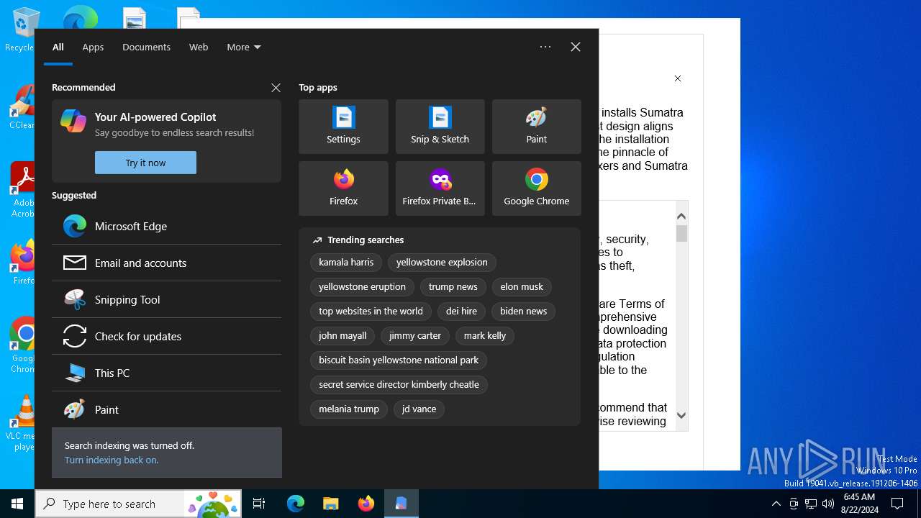
Task: Open Firefox from taskbar
Action: 366,504
